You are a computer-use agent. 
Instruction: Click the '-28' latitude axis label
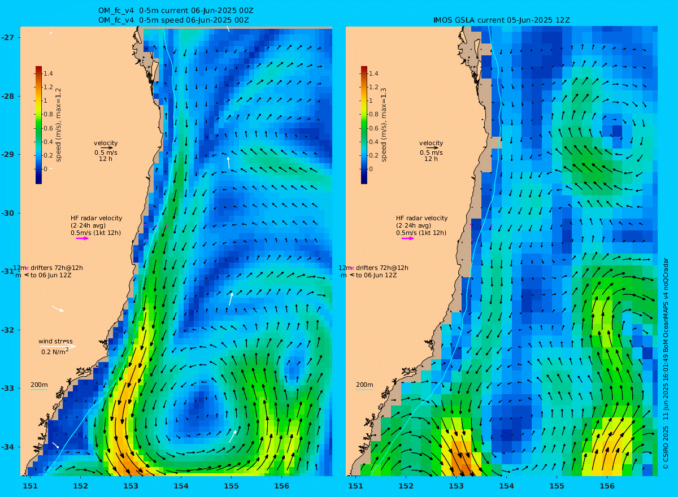point(7,96)
